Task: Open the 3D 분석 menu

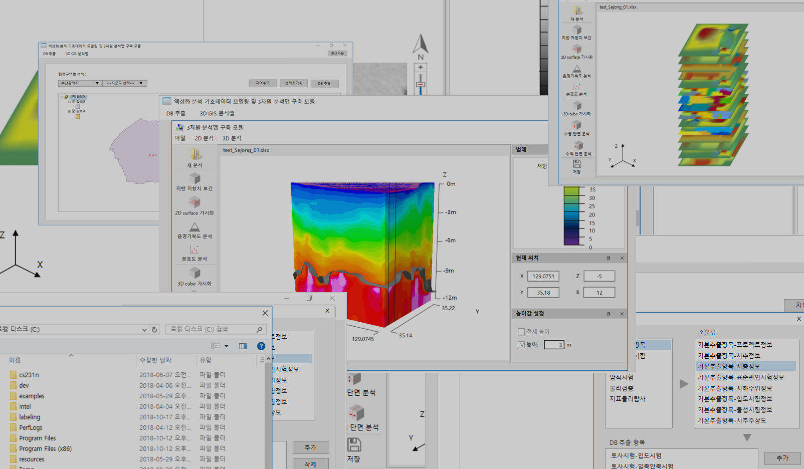Action: pyautogui.click(x=232, y=138)
